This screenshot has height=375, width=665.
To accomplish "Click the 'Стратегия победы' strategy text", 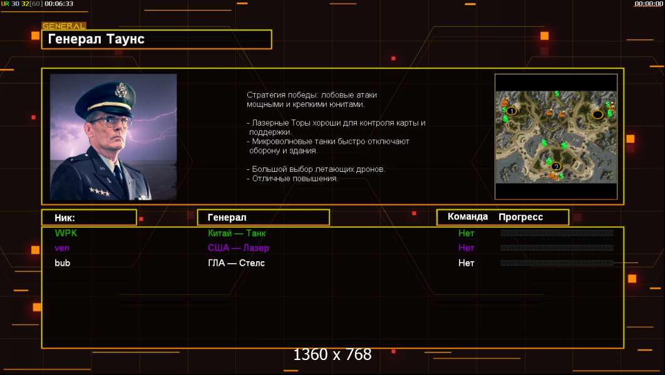I will click(x=312, y=99).
